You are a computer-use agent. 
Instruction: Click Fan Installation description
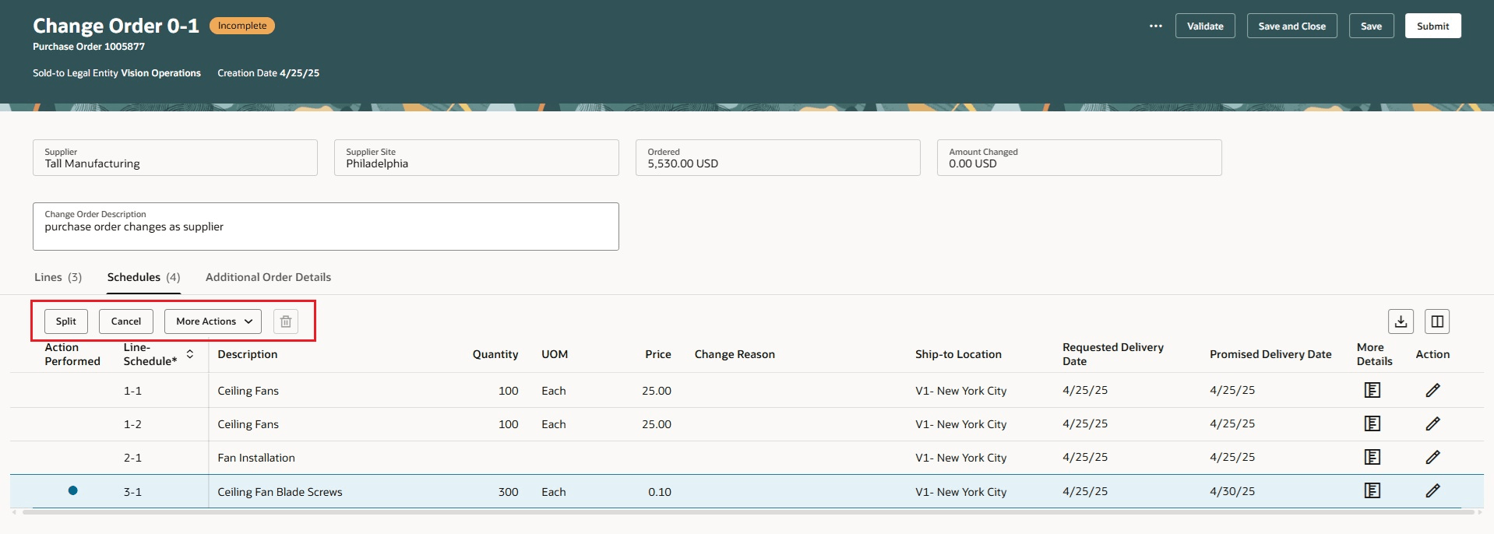point(256,458)
